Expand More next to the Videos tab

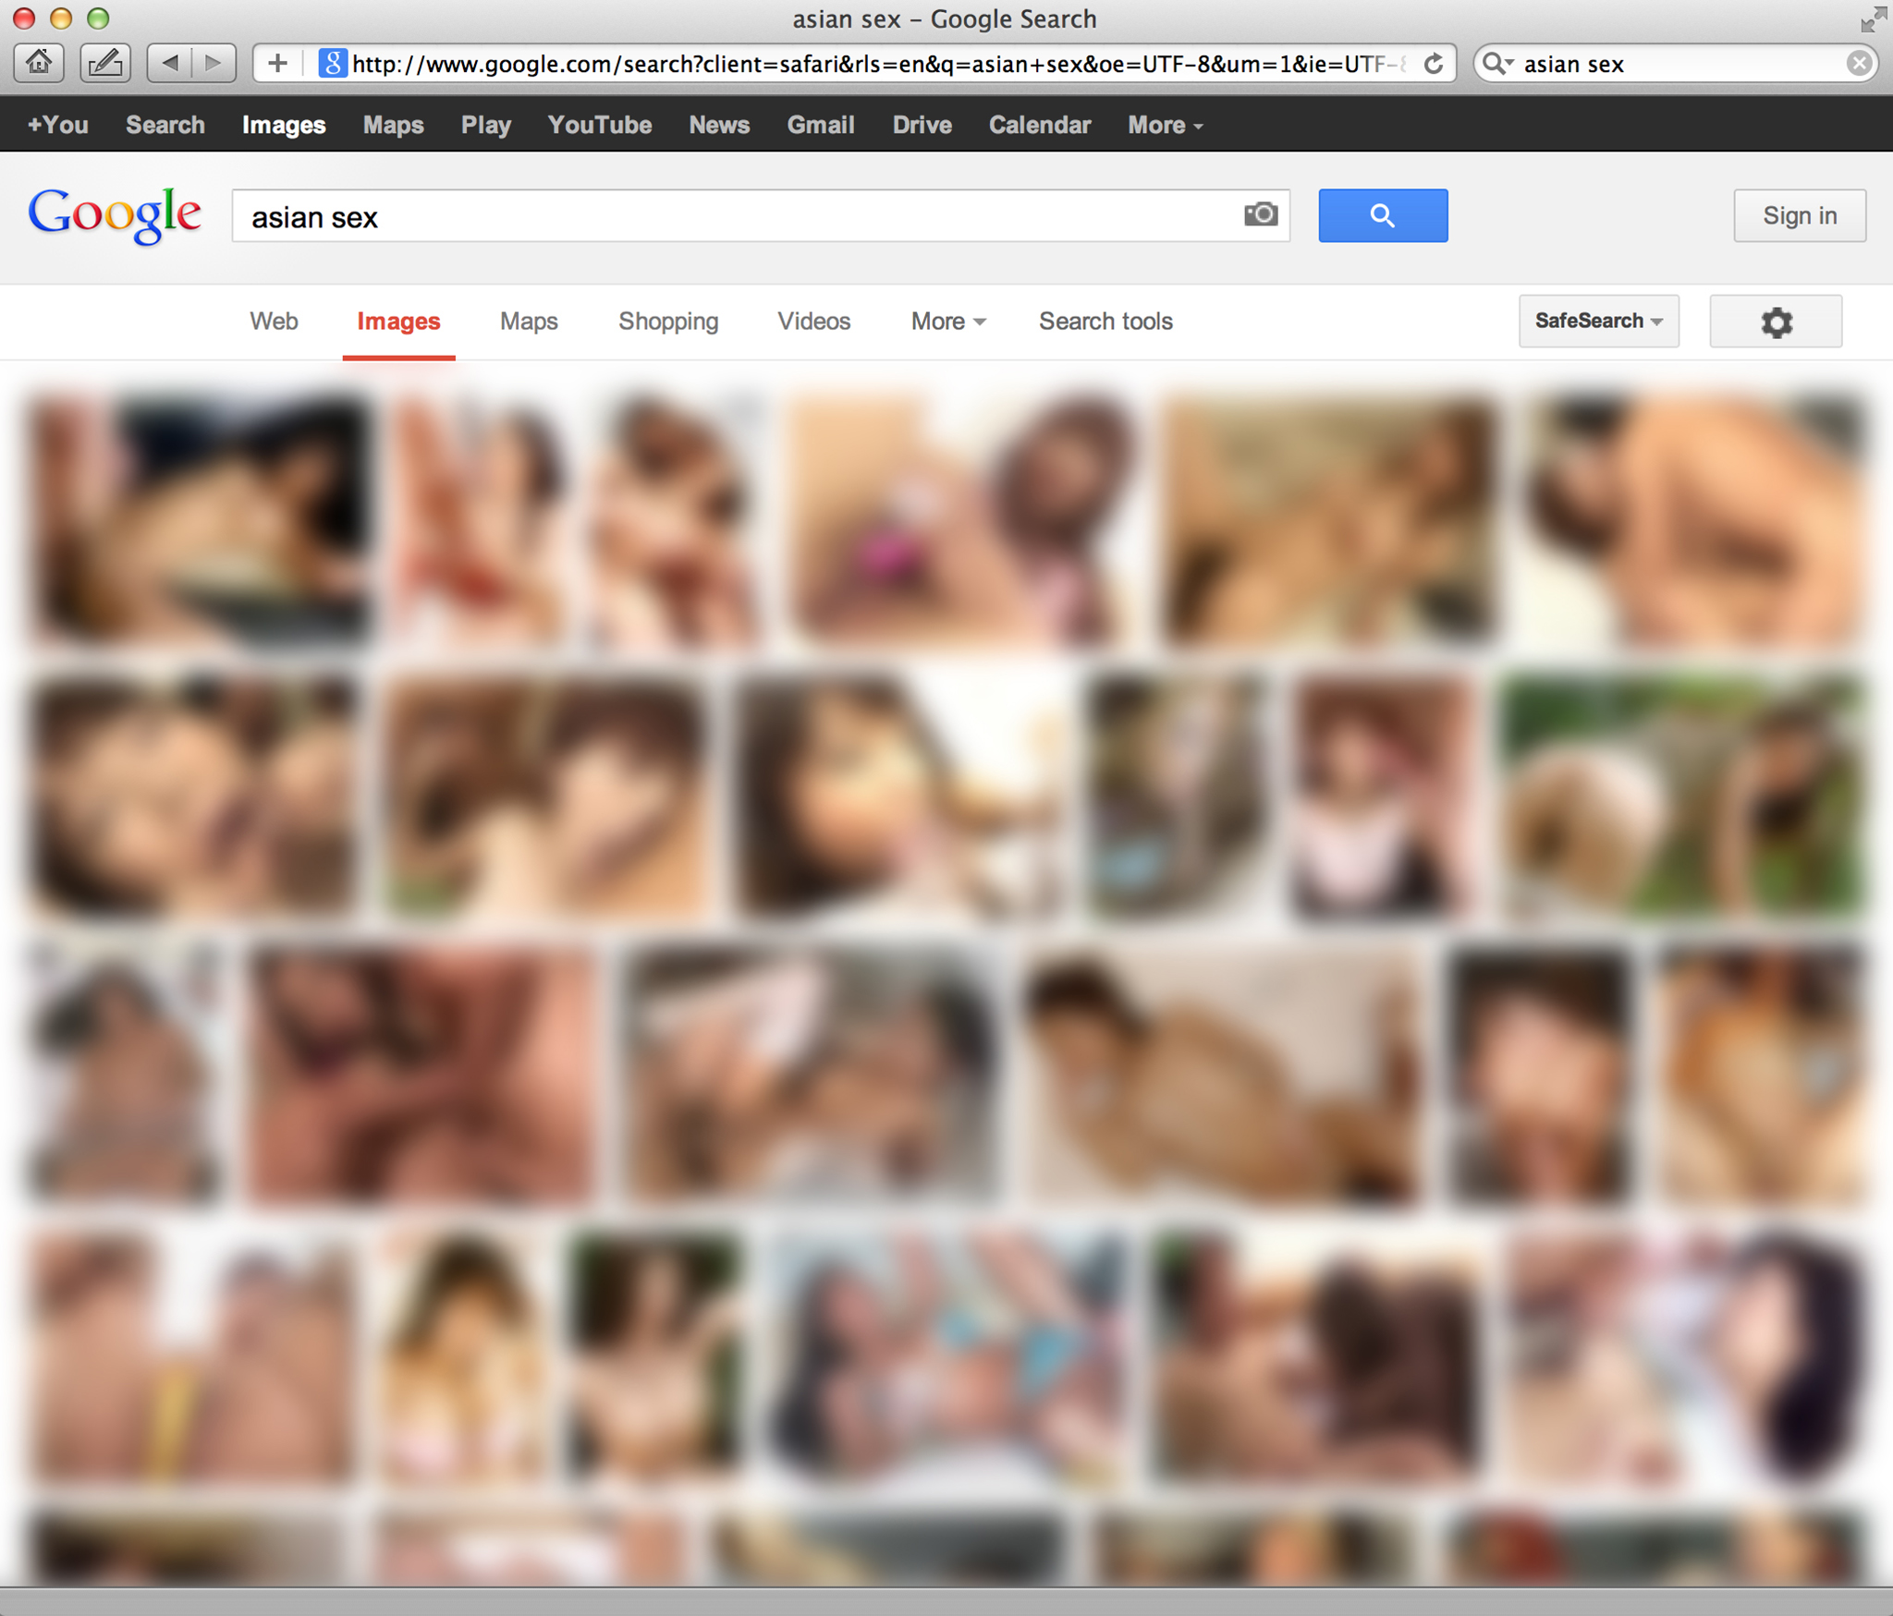click(947, 321)
